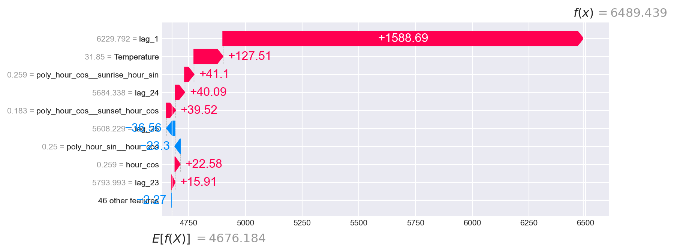Viewport: 674px width, 252px height.
Task: Click the 4750 x-axis tick label
Action: [x=188, y=223]
